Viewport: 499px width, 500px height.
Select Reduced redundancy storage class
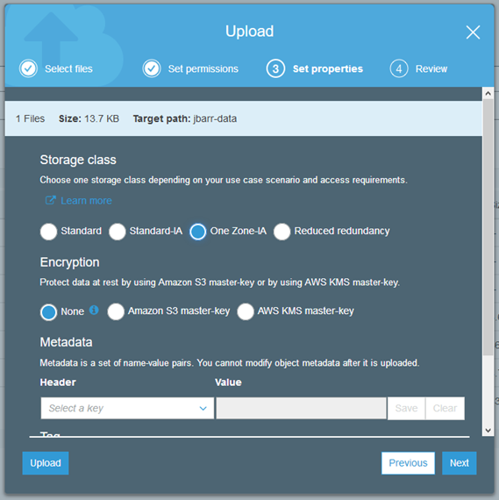coord(282,232)
